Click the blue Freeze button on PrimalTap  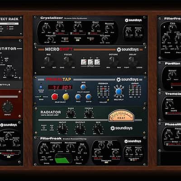click(x=41, y=87)
